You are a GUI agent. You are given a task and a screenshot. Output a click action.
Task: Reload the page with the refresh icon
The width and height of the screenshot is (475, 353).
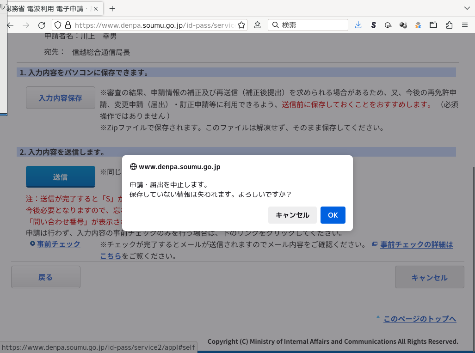(42, 25)
